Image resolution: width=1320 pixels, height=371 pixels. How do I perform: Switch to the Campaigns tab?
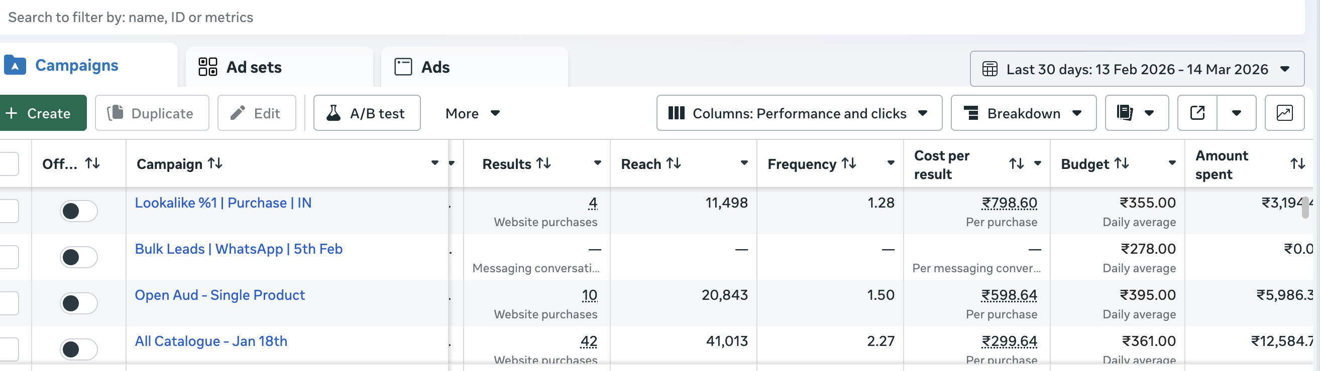(88, 66)
